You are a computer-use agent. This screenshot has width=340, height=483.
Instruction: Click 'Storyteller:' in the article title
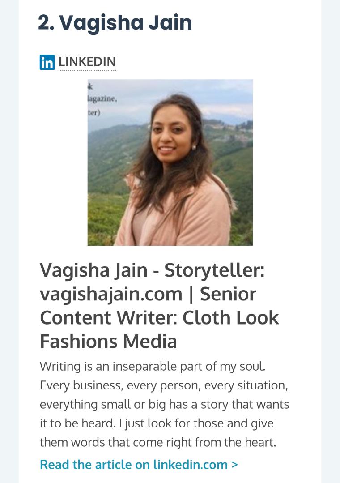click(214, 270)
